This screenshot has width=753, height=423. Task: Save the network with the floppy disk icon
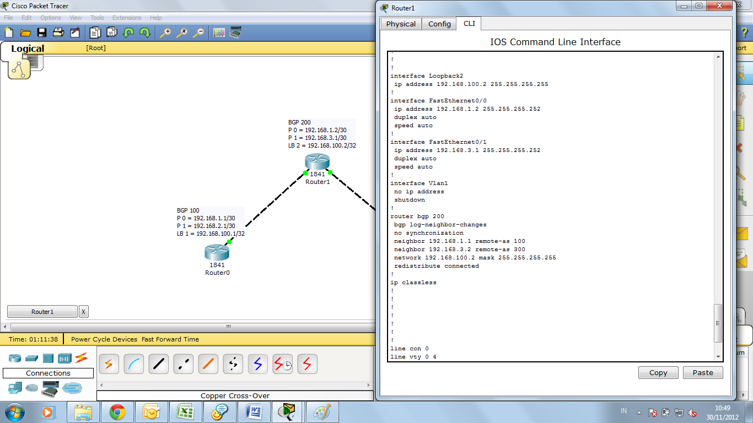[42, 32]
